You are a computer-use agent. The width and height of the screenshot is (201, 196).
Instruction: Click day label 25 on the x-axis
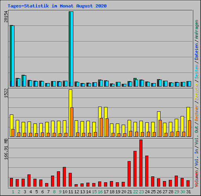[153, 192]
